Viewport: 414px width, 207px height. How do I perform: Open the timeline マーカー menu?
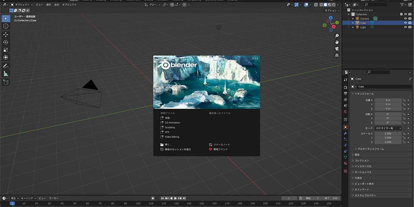pyautogui.click(x=54, y=198)
